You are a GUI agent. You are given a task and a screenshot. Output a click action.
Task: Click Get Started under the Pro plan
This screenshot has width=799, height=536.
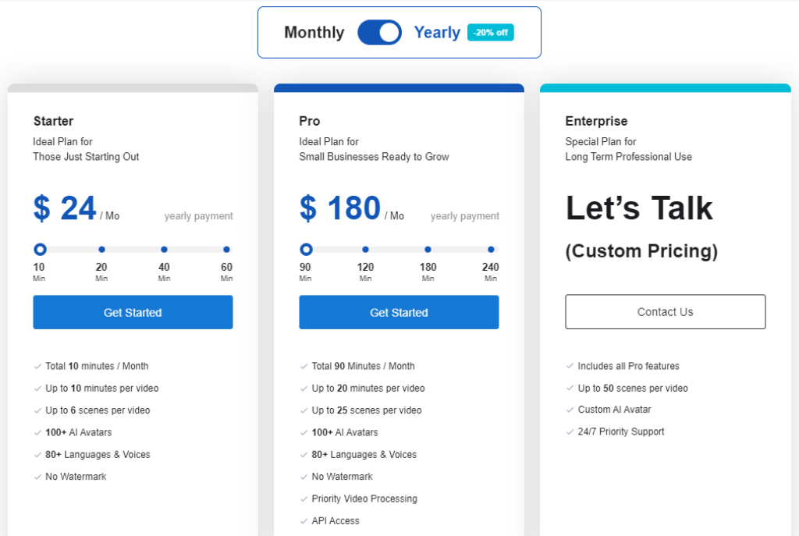(x=399, y=312)
